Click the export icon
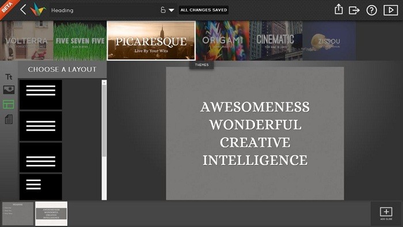The height and width of the screenshot is (227, 403). pos(354,10)
